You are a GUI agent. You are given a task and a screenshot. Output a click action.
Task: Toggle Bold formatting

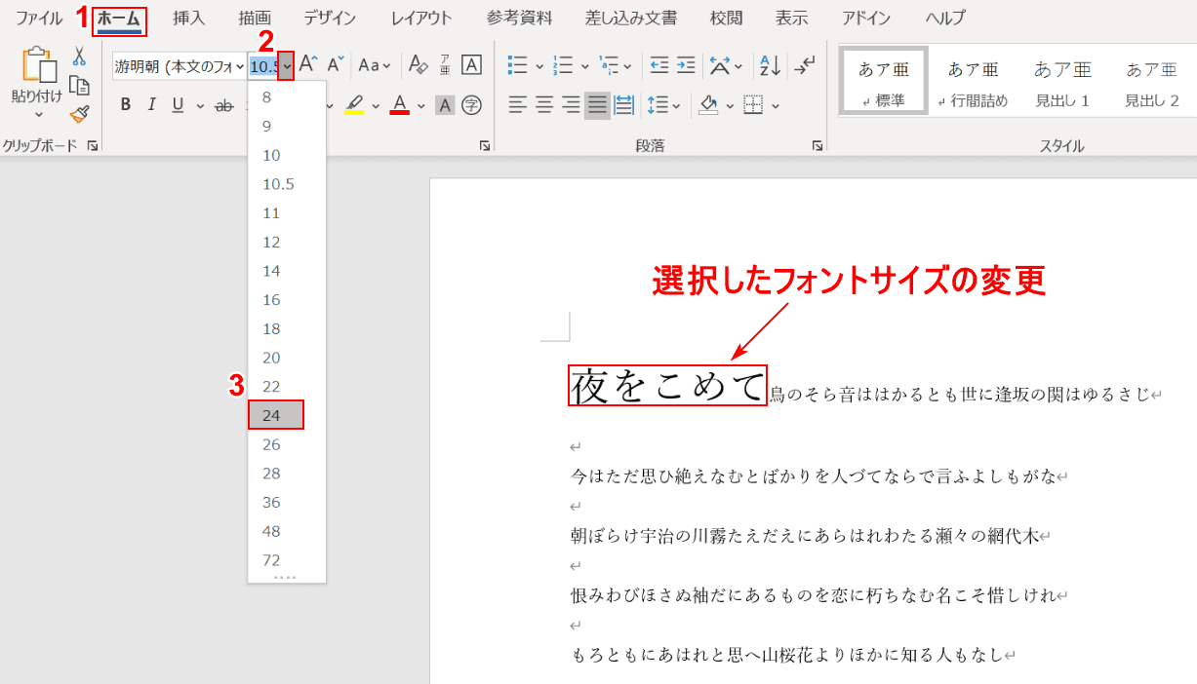tap(125, 105)
